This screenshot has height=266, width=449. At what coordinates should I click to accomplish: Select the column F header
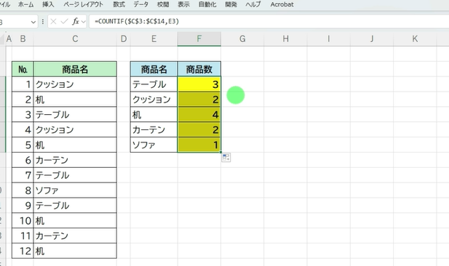(199, 39)
